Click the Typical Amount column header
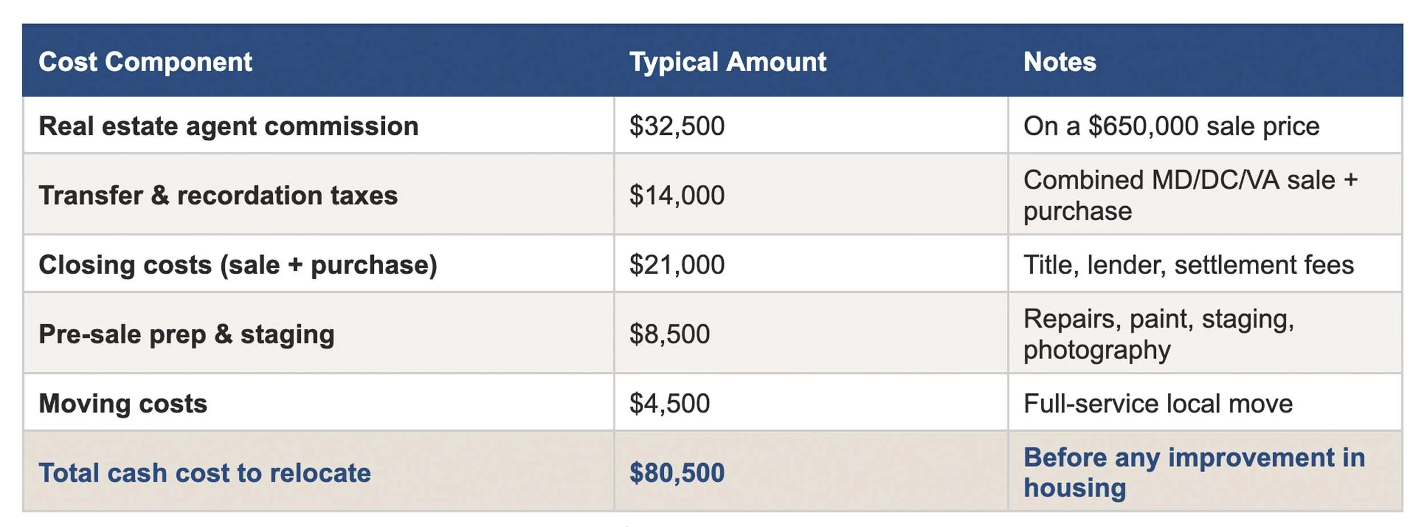 coord(727,62)
